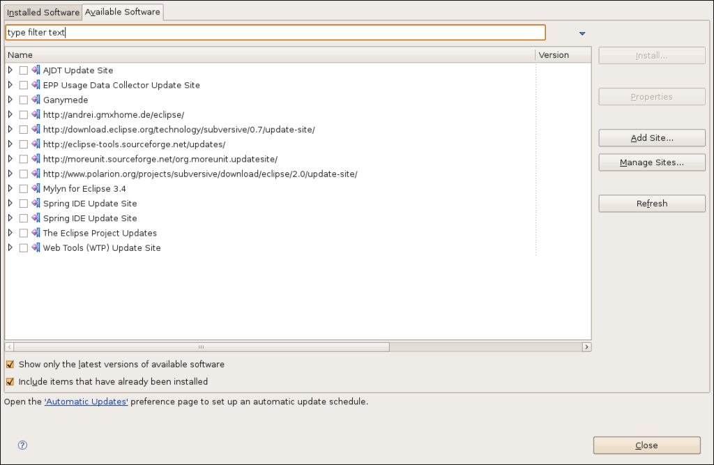Refresh the available software list

coord(652,203)
